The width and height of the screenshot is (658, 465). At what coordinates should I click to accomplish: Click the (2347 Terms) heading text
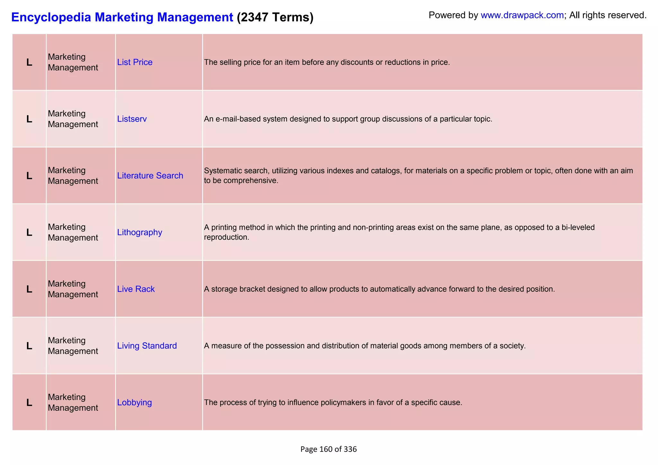275,17
